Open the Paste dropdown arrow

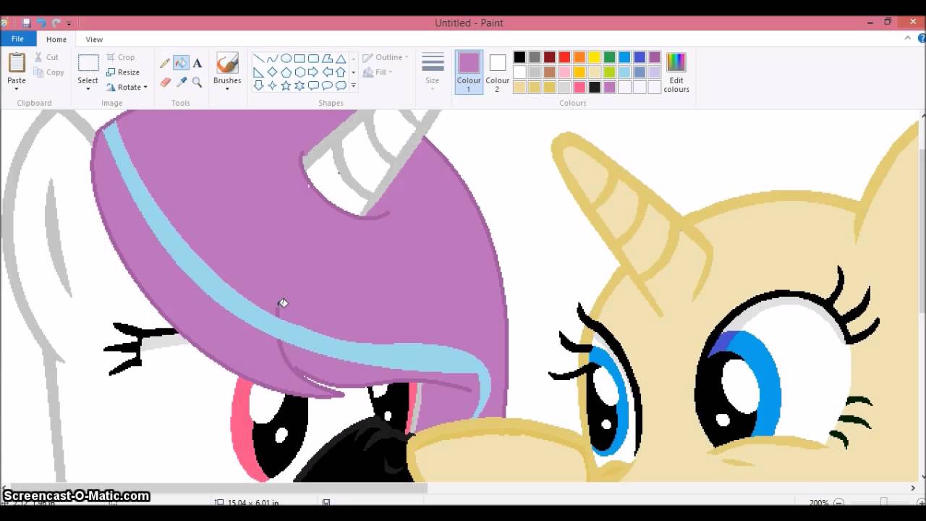click(17, 89)
